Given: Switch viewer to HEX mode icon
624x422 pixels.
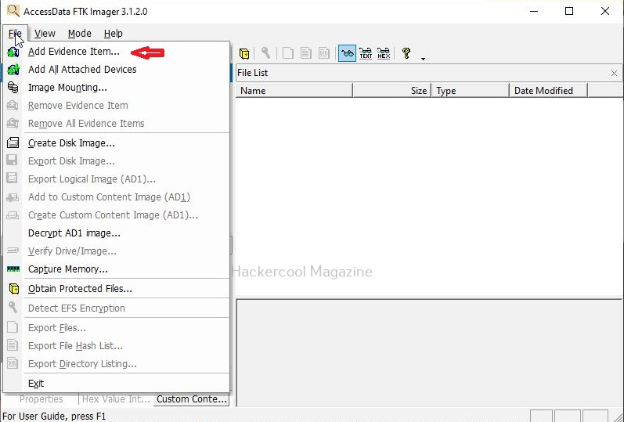Looking at the screenshot, I should coord(384,53).
